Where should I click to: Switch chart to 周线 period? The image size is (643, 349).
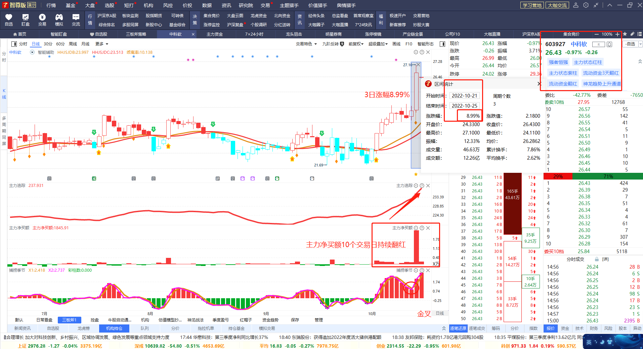(x=73, y=44)
